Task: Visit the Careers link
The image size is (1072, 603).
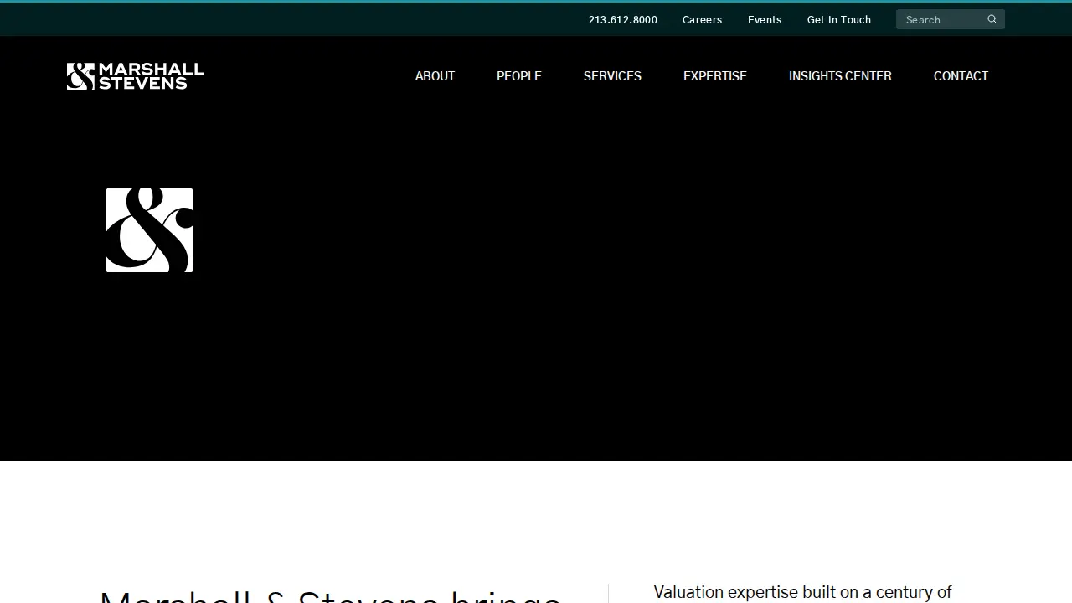Action: pos(702,19)
